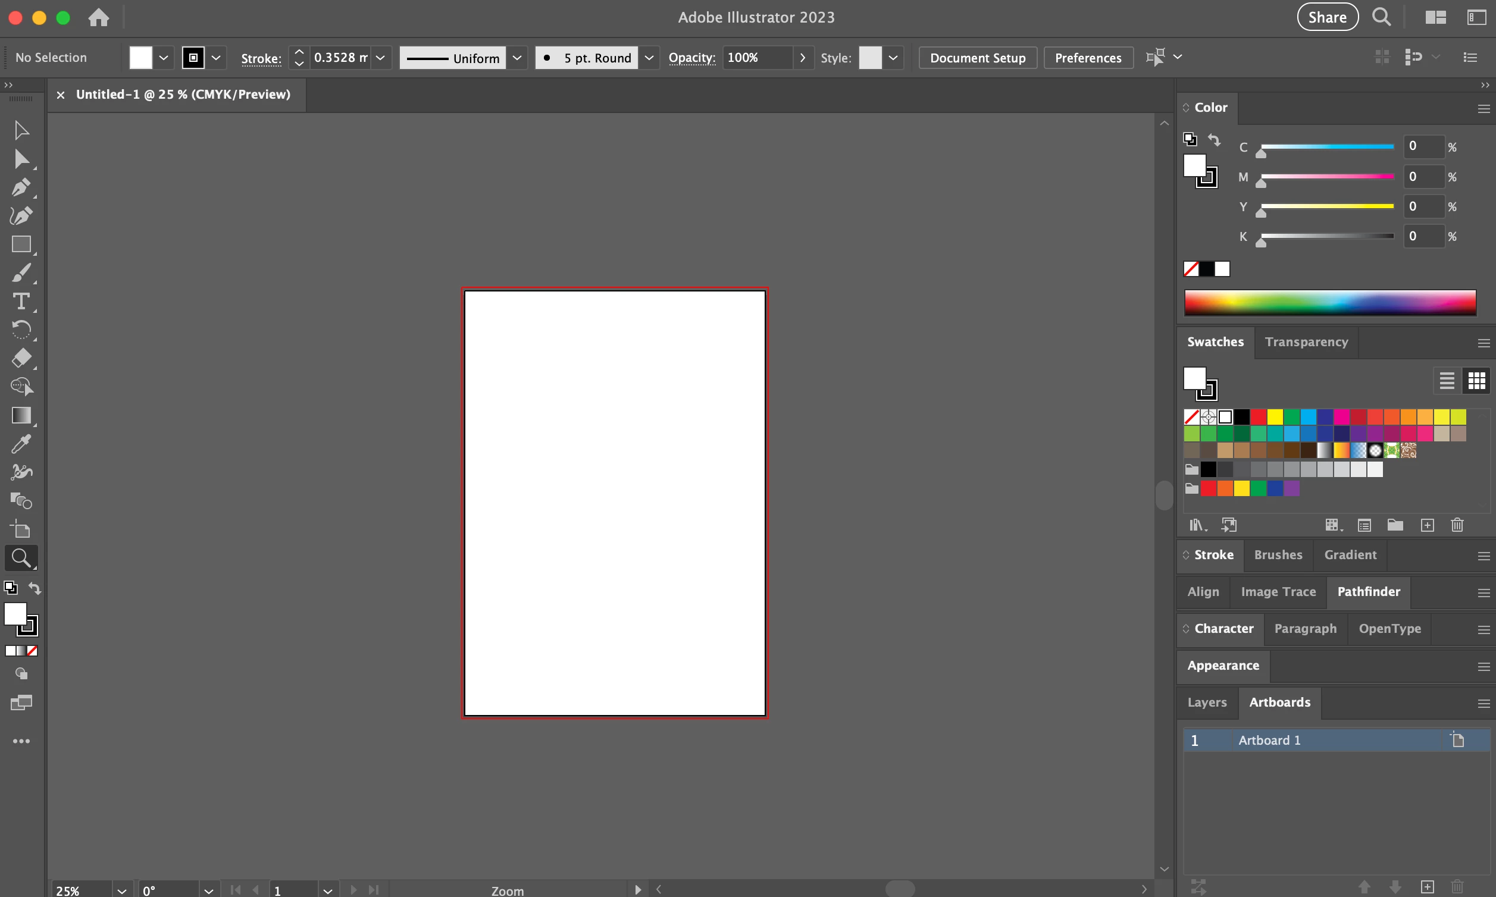Select the Eyedropper tool
Viewport: 1496px width, 897px height.
coord(21,444)
